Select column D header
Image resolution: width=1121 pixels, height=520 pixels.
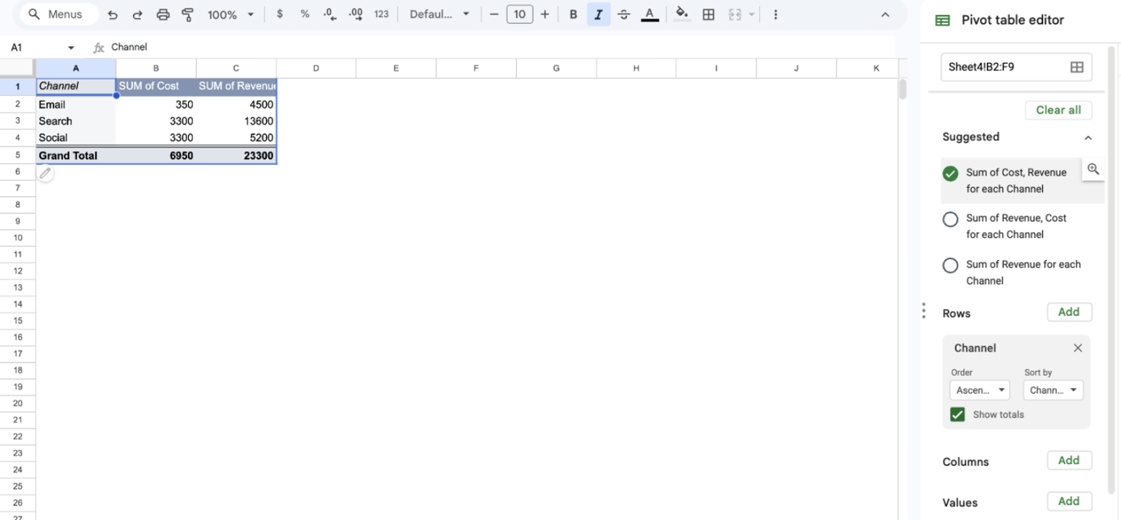(316, 68)
